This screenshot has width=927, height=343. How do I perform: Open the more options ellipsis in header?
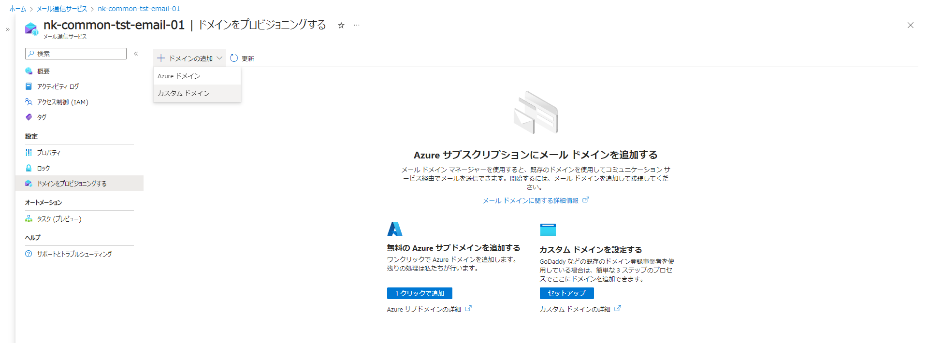click(357, 25)
